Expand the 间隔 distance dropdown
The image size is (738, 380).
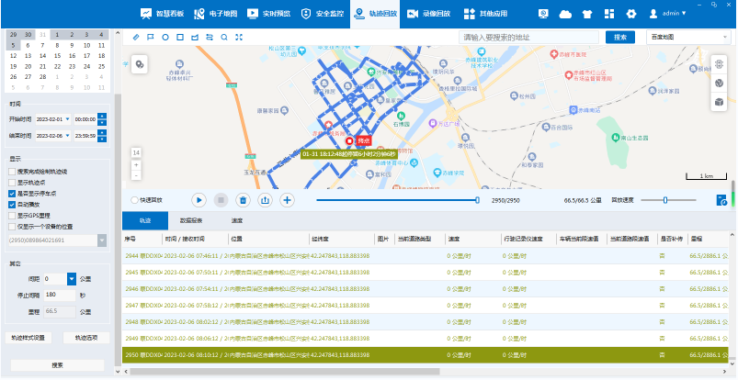(x=72, y=279)
